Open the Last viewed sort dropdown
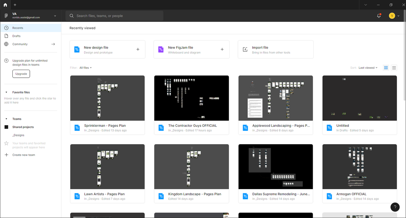Image resolution: width=406 pixels, height=218 pixels. click(x=368, y=68)
